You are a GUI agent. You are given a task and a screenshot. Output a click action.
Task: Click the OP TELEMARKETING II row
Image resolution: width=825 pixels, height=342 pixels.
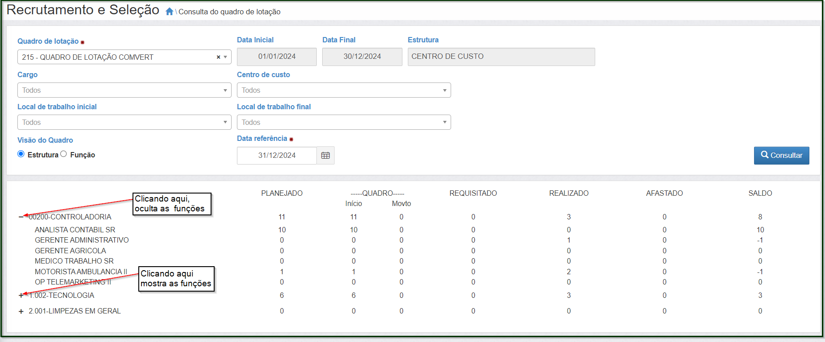click(73, 282)
